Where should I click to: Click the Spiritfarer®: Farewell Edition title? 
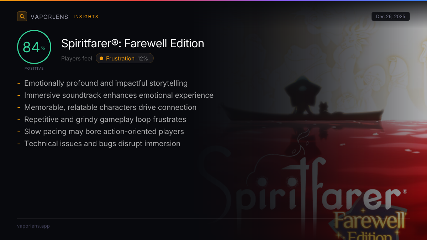[133, 43]
